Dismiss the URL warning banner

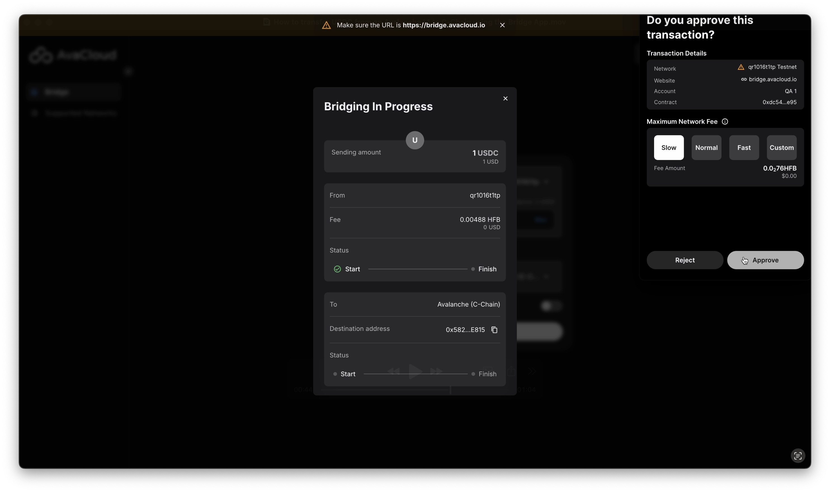click(x=502, y=25)
